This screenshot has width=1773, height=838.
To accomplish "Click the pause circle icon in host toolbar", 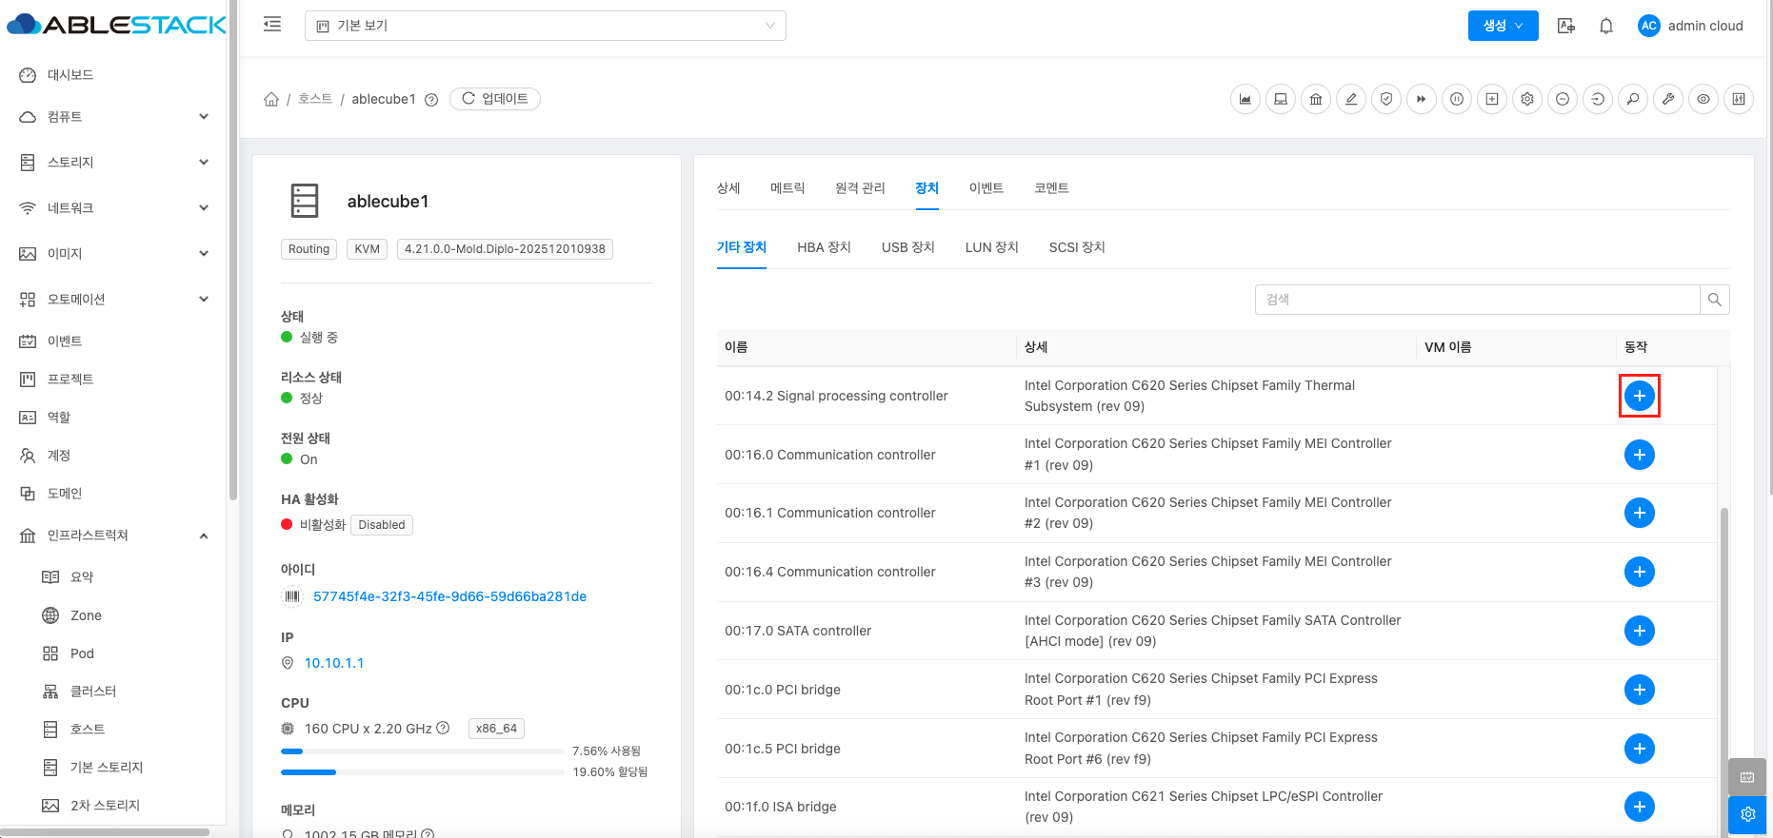I will coord(1457,99).
